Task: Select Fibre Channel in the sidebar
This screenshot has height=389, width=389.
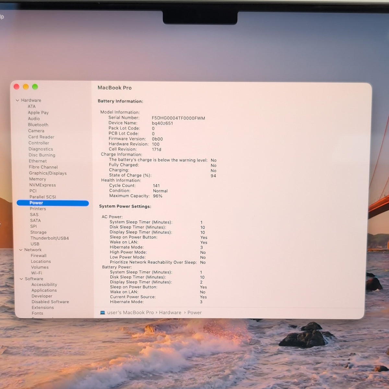Action: click(43, 167)
